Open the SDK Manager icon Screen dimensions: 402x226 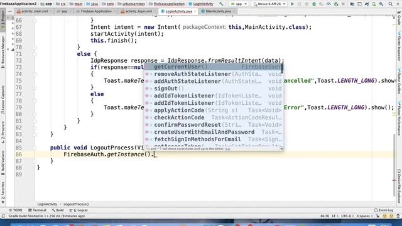click(381, 4)
